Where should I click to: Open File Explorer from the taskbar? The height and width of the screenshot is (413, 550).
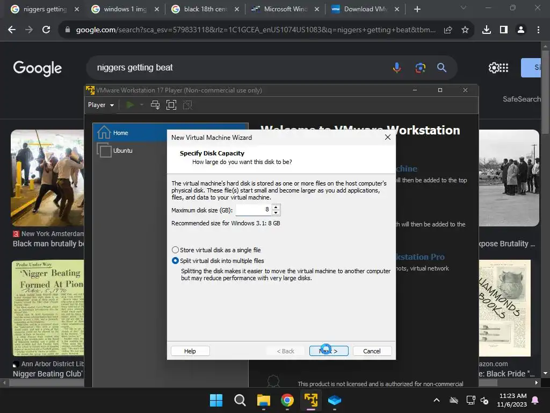(x=263, y=400)
